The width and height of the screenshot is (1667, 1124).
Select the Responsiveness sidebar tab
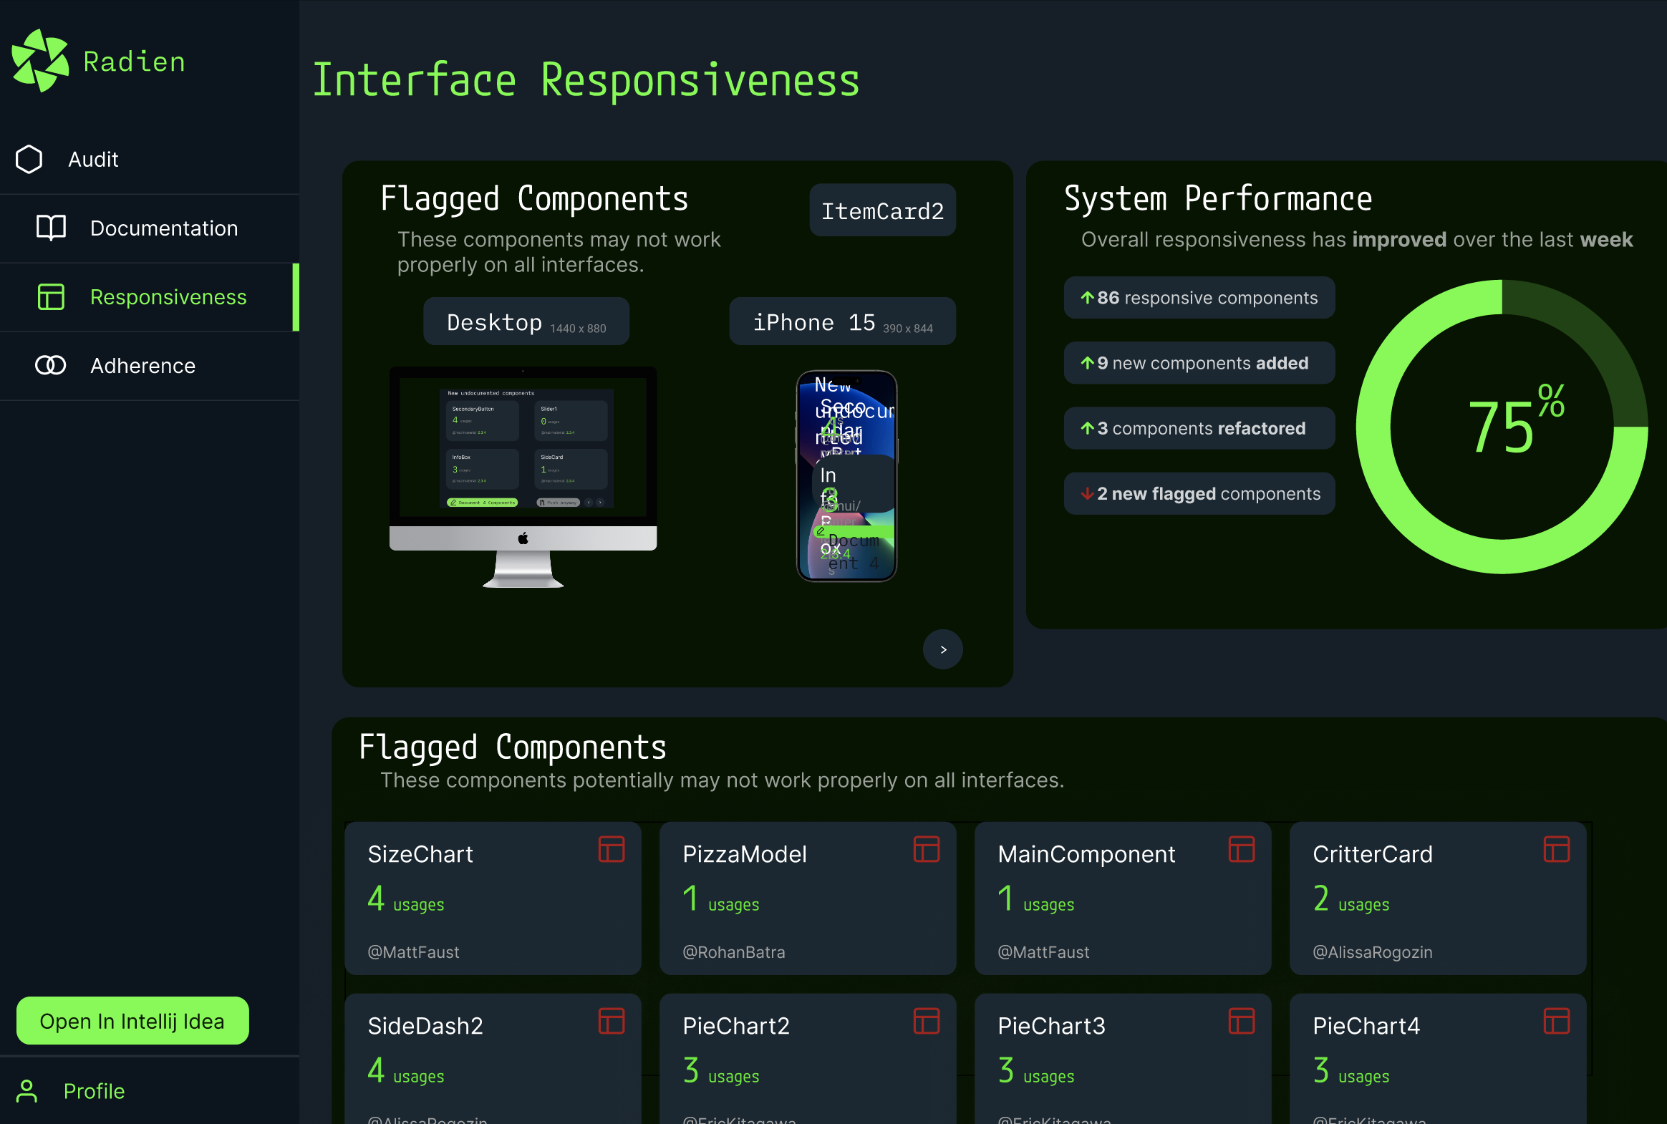point(168,297)
